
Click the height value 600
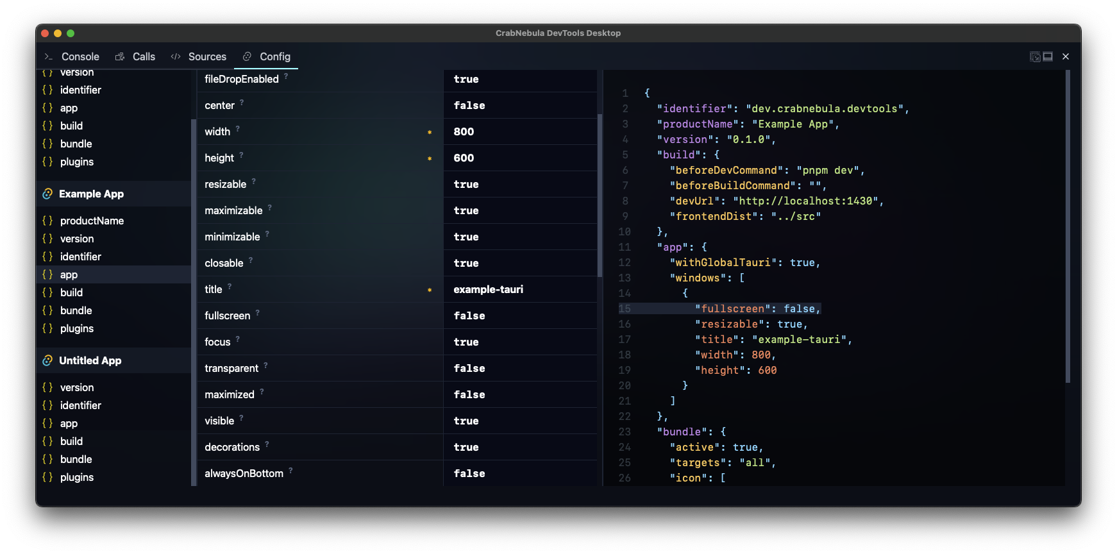pyautogui.click(x=464, y=158)
